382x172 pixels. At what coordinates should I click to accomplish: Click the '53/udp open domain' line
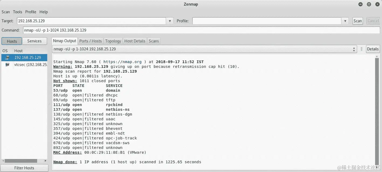click(87, 90)
